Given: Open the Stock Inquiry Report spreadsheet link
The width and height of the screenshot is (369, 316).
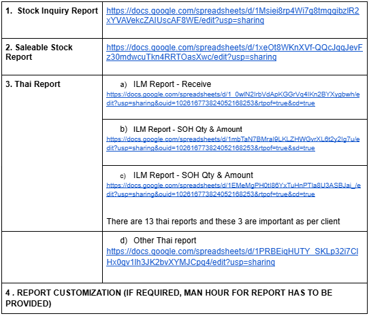Looking at the screenshot, I should click(233, 16).
